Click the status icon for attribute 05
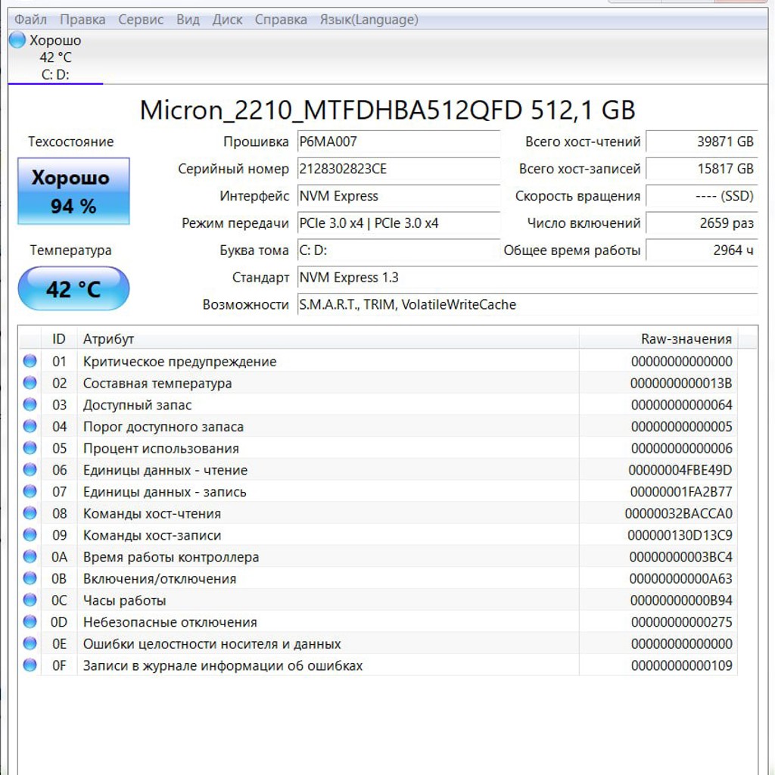 (30, 448)
